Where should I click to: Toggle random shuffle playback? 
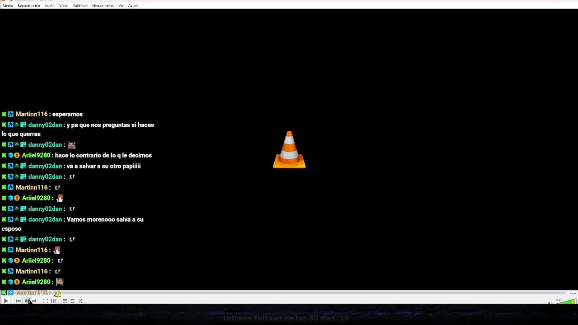click(x=80, y=301)
